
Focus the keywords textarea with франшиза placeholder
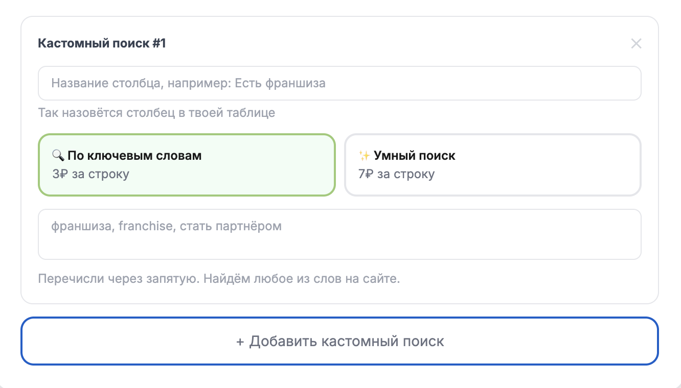340,234
